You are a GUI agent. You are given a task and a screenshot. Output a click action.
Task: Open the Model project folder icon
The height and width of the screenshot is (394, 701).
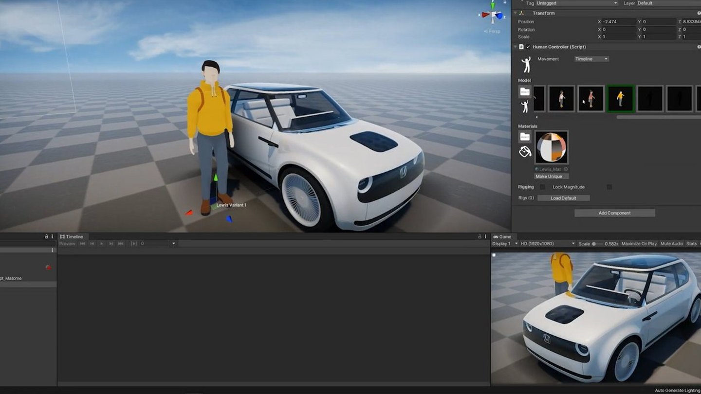click(525, 91)
